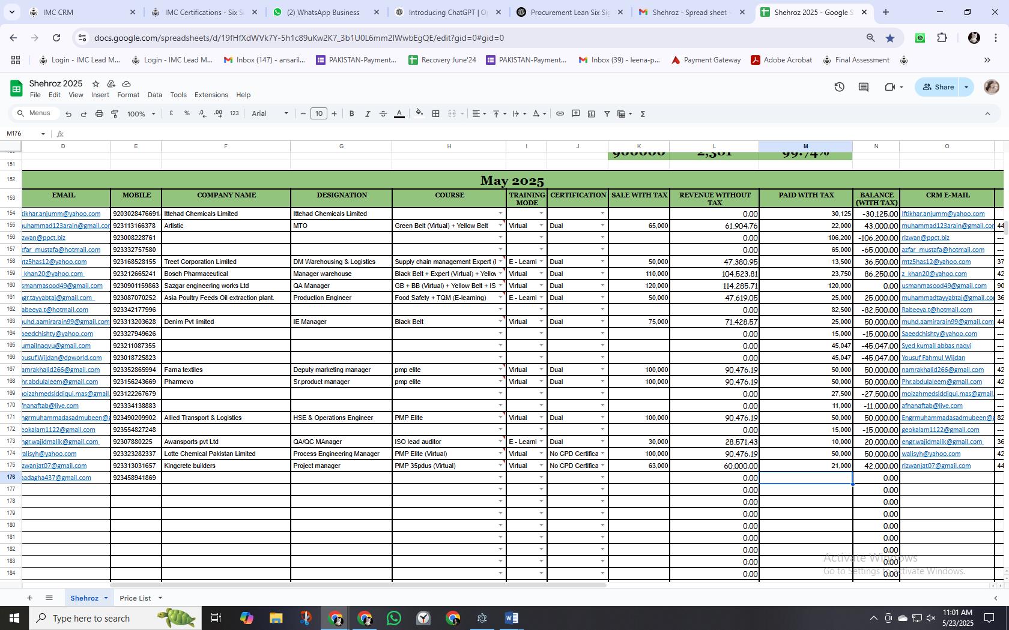Insert a comment from the toolbar
This screenshot has width=1009, height=630.
tap(576, 113)
